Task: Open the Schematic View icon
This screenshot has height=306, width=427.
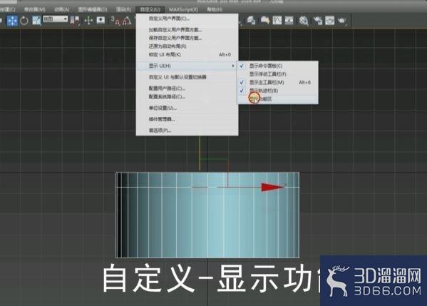Action: pyautogui.click(x=289, y=21)
